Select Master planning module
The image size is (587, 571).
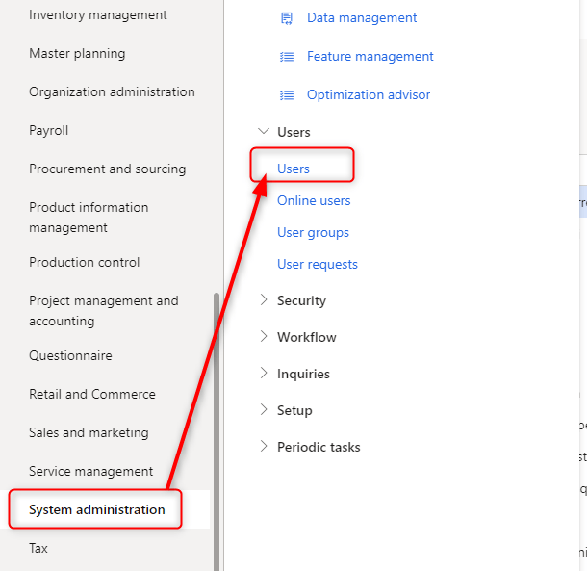pyautogui.click(x=77, y=53)
